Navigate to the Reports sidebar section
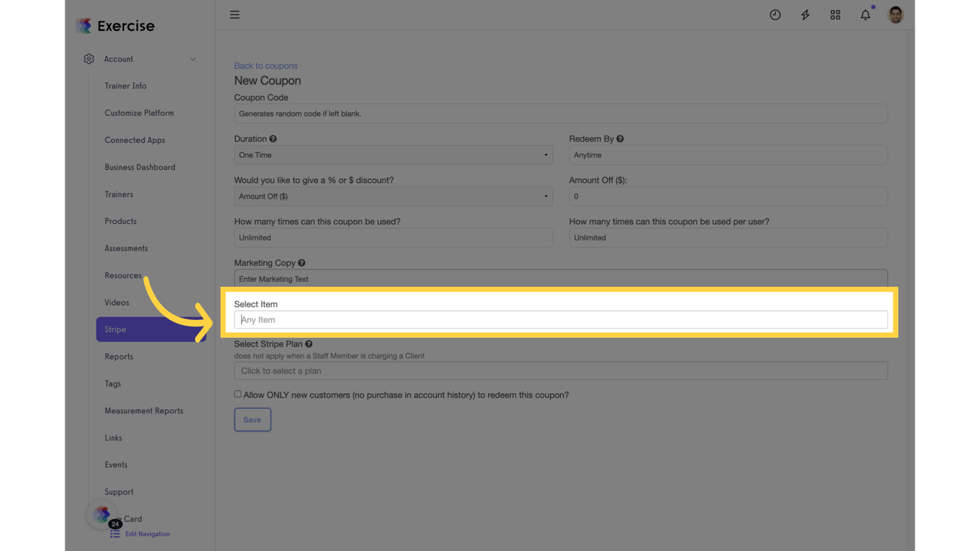The image size is (980, 551). tap(119, 357)
